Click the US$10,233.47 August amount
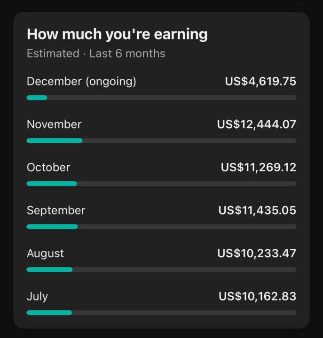The width and height of the screenshot is (323, 338). pos(257,253)
